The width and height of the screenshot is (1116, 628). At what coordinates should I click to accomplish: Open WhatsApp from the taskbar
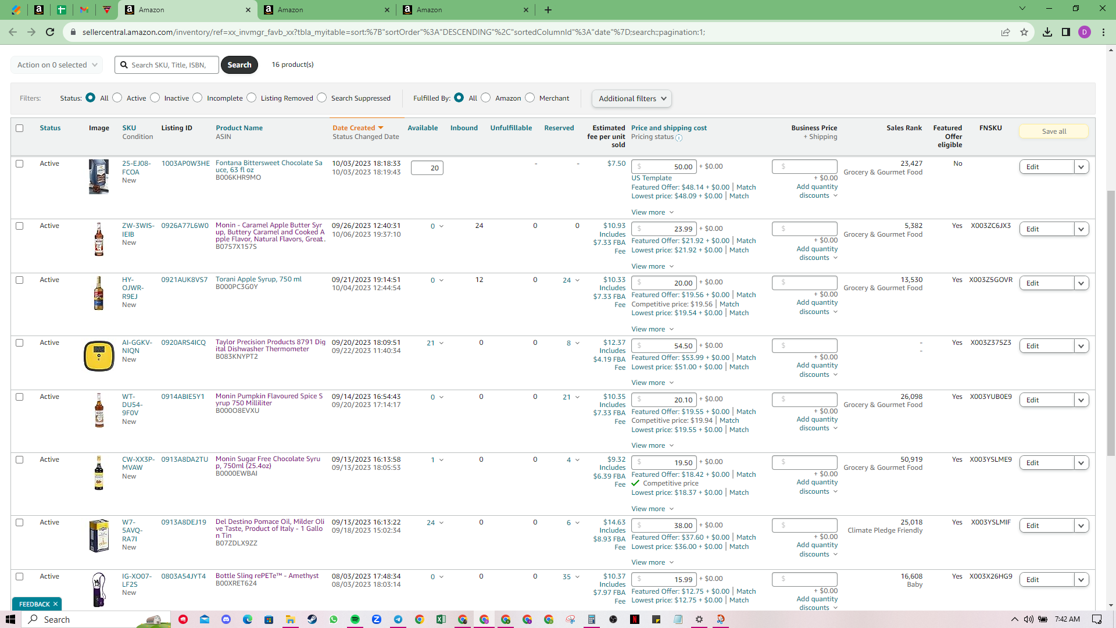[x=334, y=619]
